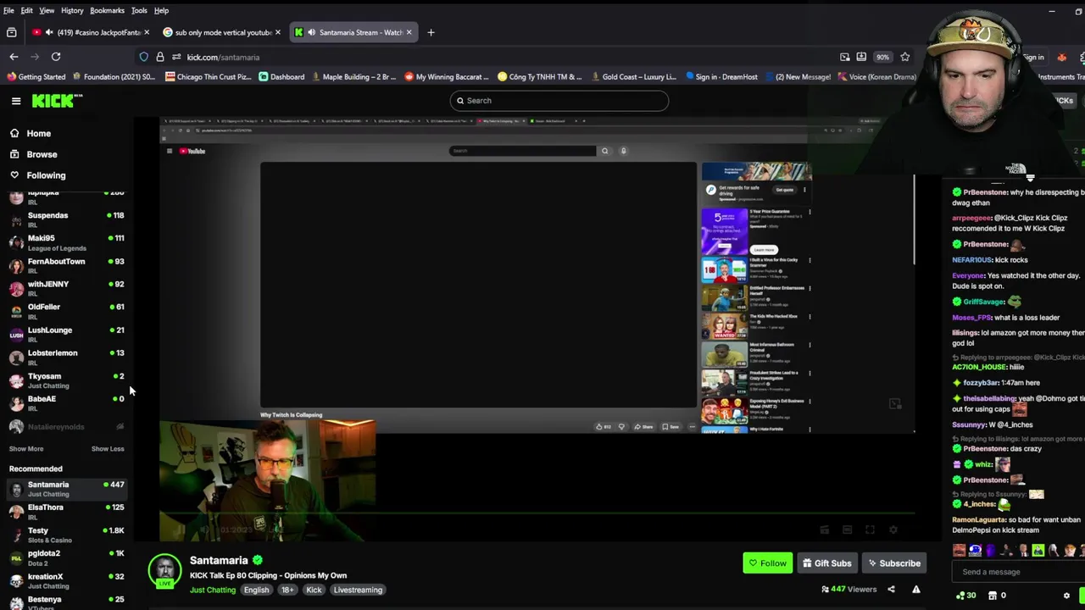Open kreationX recommended channel
Viewport: 1085px width, 610px height.
tap(66, 580)
